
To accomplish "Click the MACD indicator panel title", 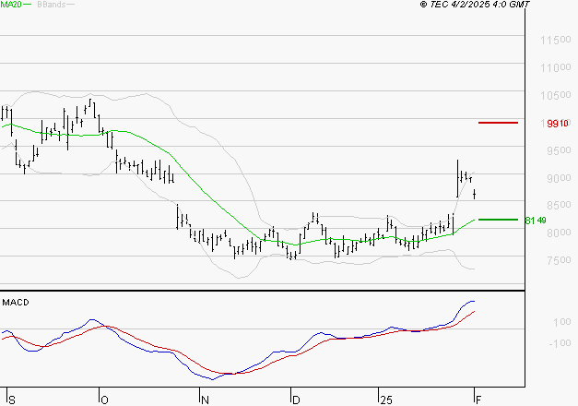I will tap(16, 302).
